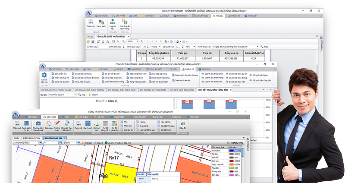Click 'Sơ đồ tổng thể' ribbon icon
345x183 pixels.
tap(106, 124)
